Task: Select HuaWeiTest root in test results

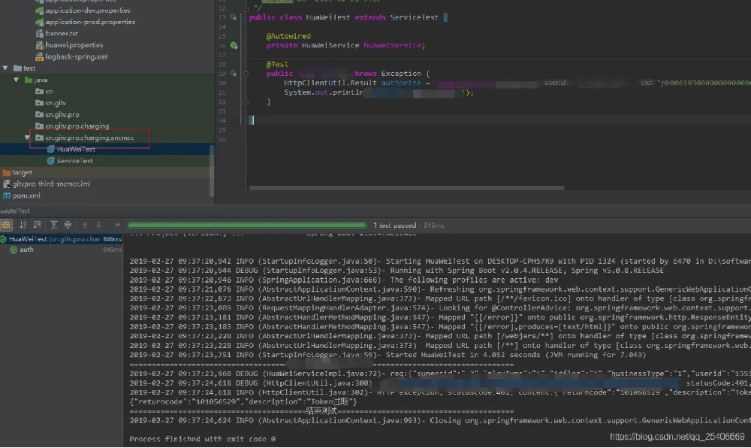Action: tap(62, 238)
